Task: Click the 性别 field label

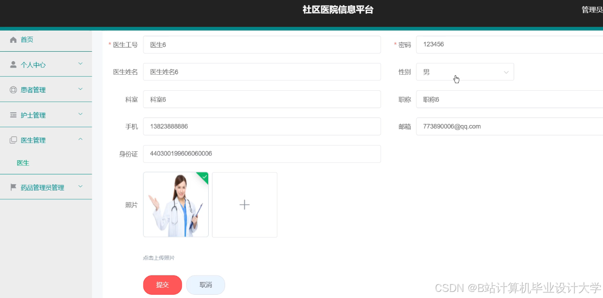Action: click(x=405, y=72)
